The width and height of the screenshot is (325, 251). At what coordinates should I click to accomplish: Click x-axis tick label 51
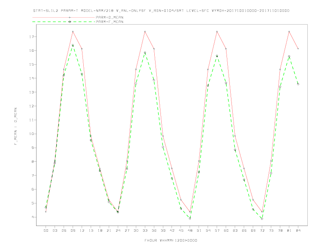[x=199, y=230]
